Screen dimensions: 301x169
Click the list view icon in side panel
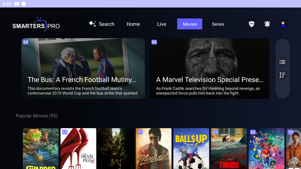[282, 62]
